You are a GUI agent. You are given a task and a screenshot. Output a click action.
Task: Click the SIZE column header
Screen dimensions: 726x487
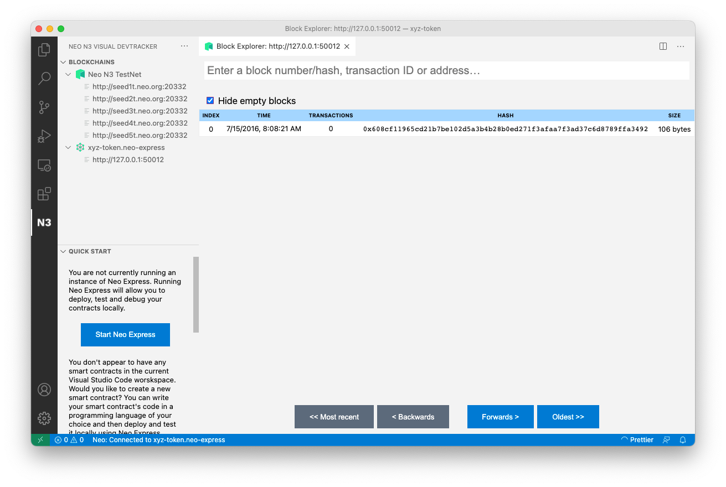click(674, 116)
